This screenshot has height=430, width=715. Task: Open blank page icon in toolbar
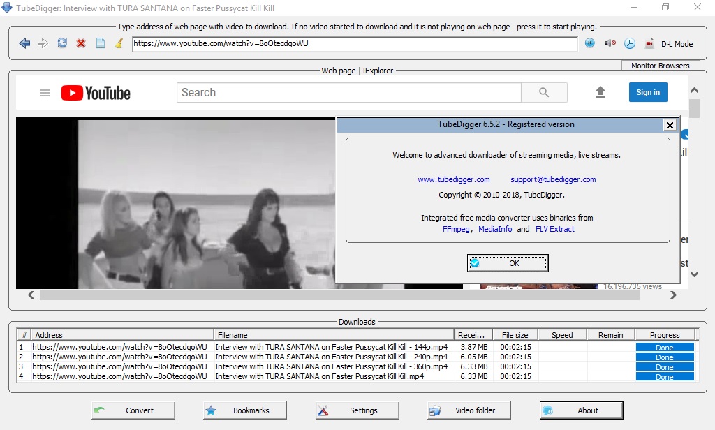[101, 44]
